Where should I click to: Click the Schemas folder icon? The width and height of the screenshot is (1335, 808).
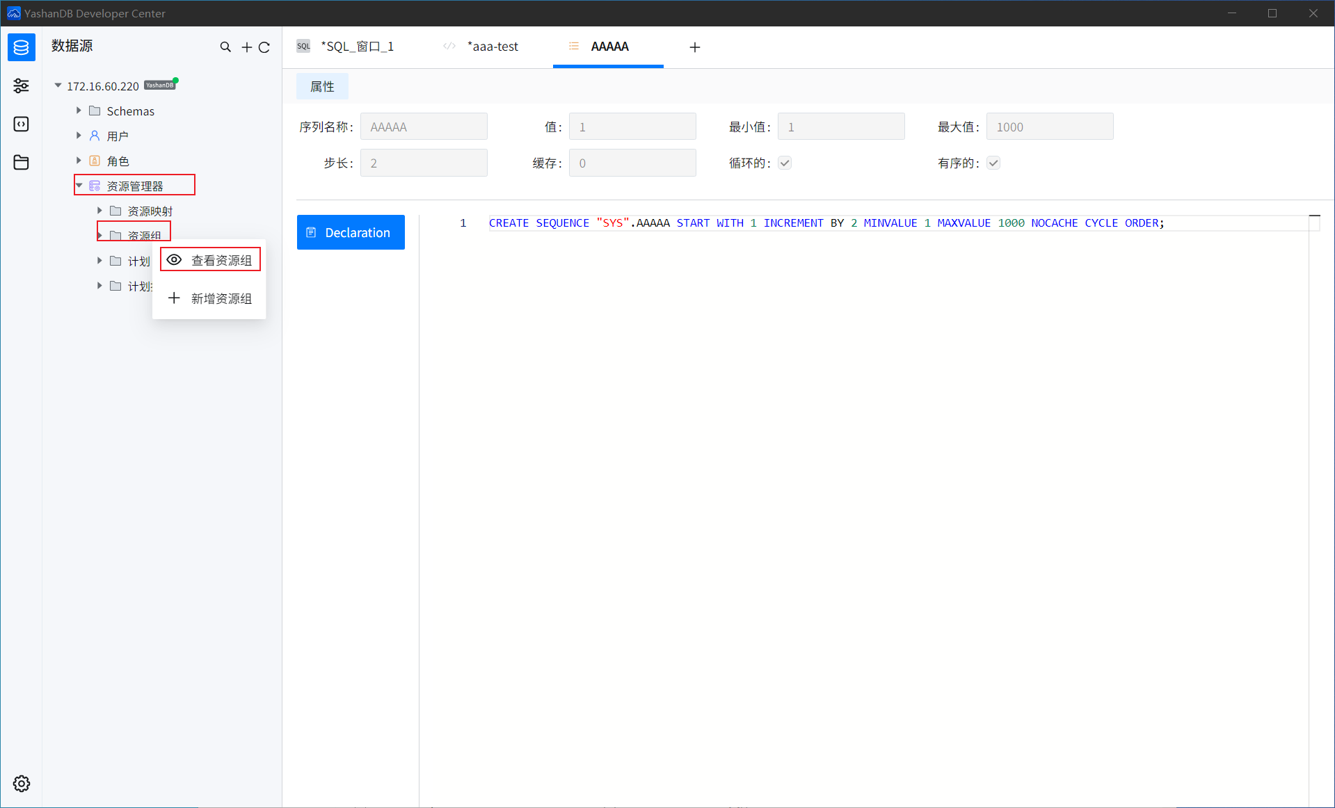pos(95,111)
